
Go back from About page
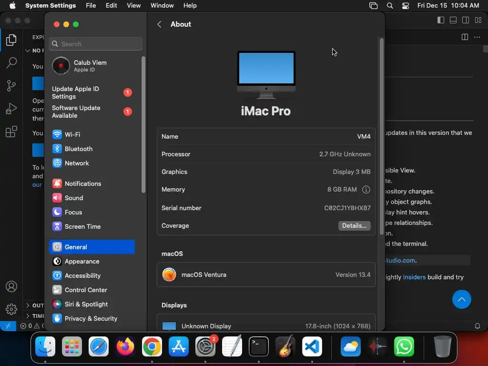pos(159,24)
